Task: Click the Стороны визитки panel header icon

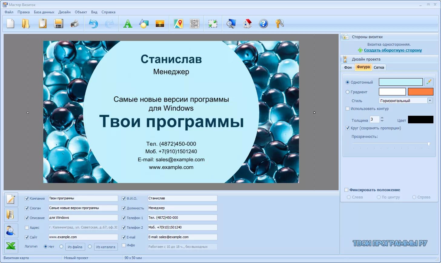Action: [345, 37]
